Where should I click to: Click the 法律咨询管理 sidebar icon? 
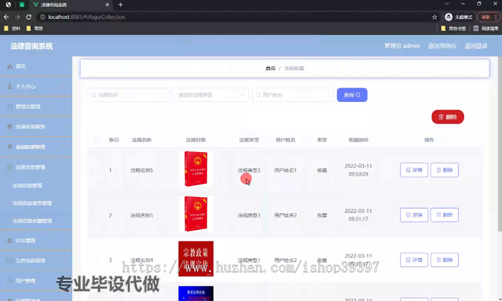pyautogui.click(x=9, y=127)
